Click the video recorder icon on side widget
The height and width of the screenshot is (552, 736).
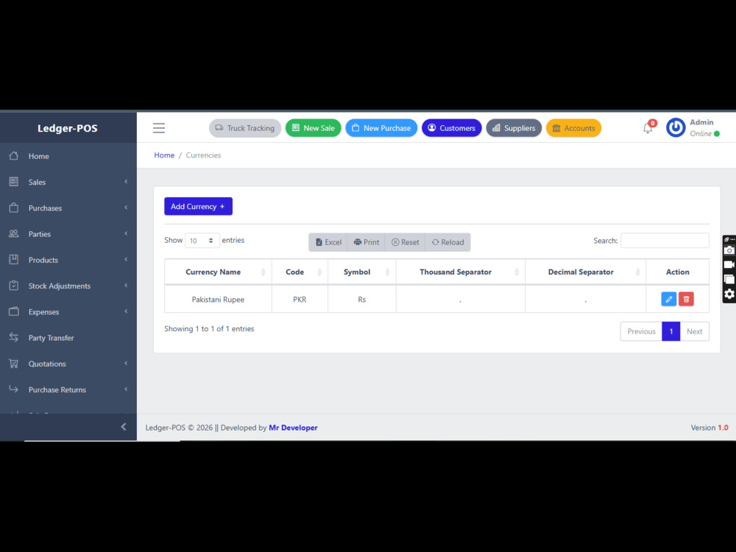[729, 265]
